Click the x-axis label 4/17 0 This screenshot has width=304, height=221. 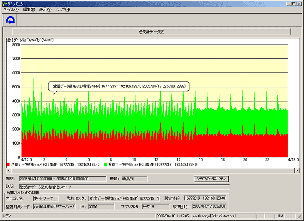pyautogui.click(x=27, y=160)
